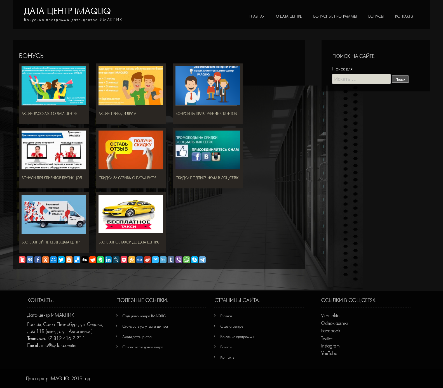The image size is (443, 388).
Task: Open thumbnail for Бонусы для клиентов других ЦОД
Action: (x=54, y=150)
